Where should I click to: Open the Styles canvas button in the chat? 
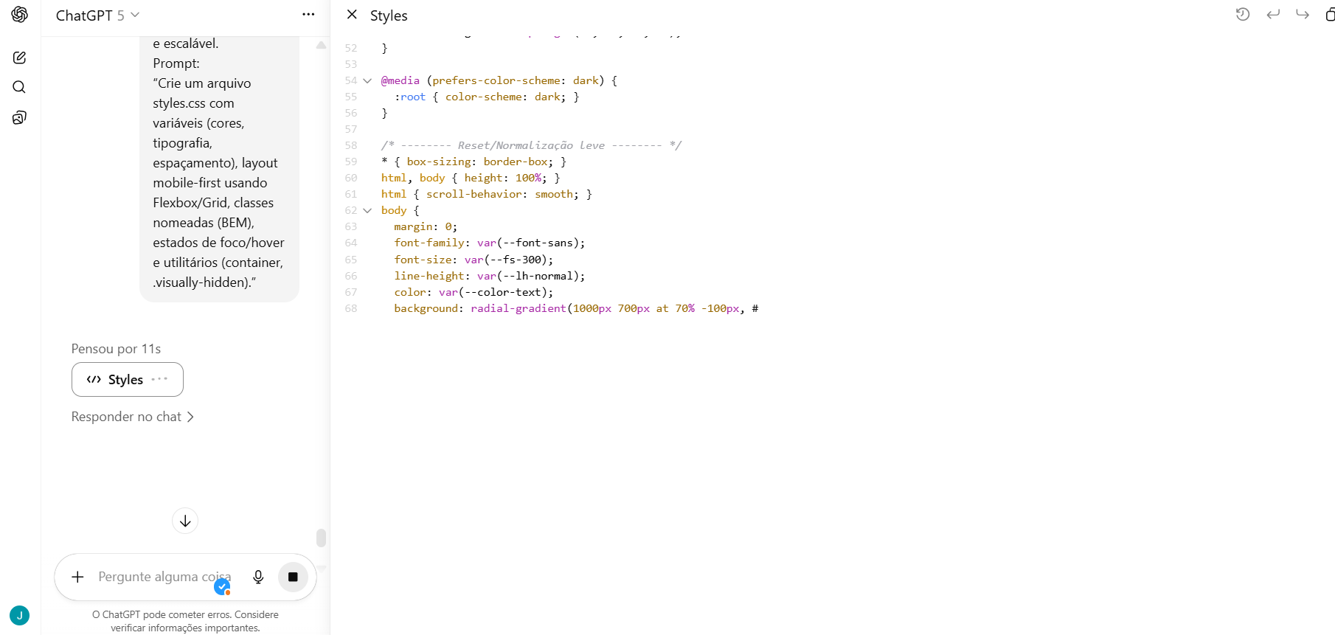(x=128, y=380)
